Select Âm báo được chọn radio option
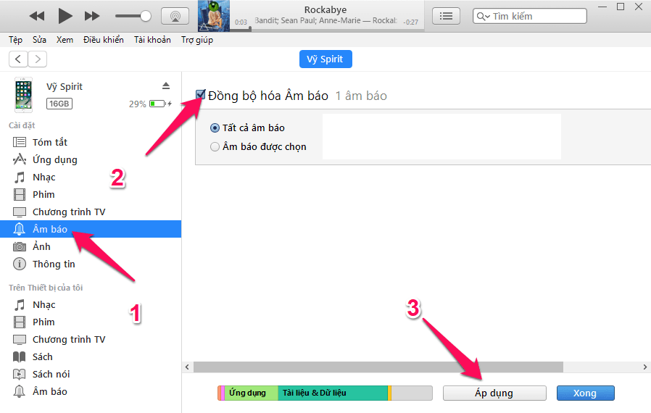651x413 pixels. coord(215,147)
